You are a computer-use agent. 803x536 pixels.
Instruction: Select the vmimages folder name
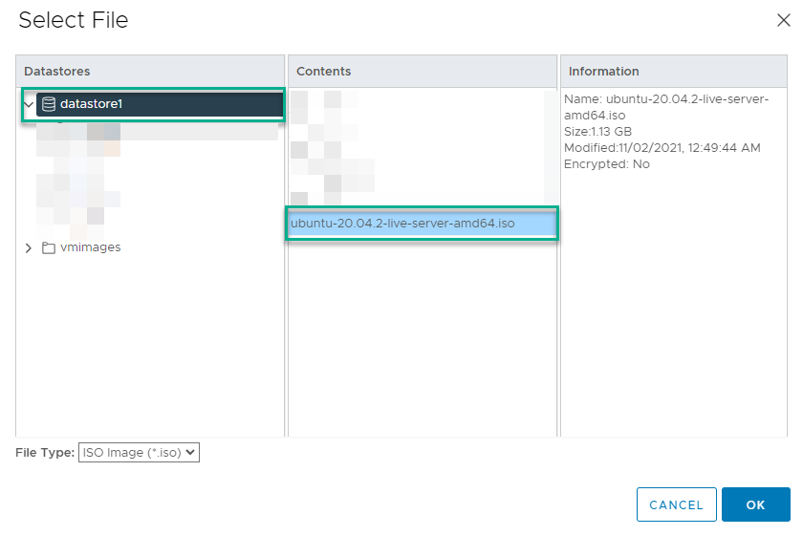coord(91,247)
